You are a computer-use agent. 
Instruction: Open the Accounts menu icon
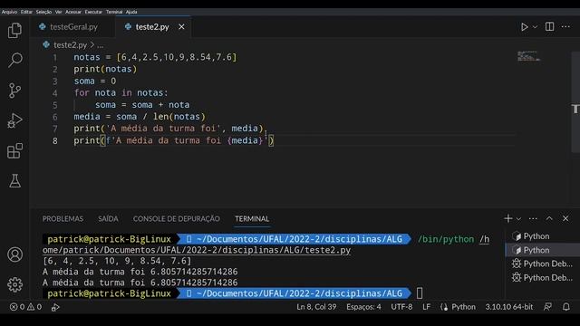click(x=14, y=254)
